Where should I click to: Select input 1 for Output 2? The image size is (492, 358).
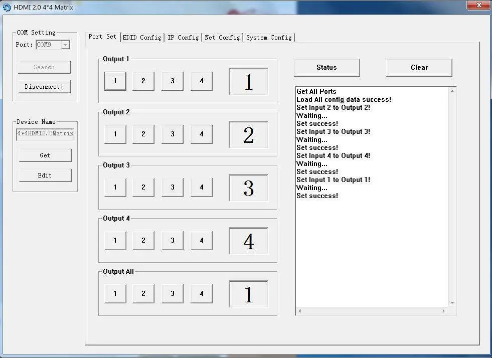(115, 134)
